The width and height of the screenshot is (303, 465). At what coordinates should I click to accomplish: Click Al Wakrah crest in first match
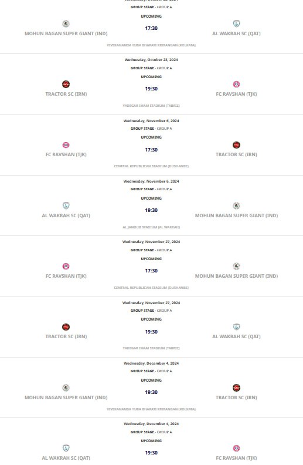pos(236,23)
